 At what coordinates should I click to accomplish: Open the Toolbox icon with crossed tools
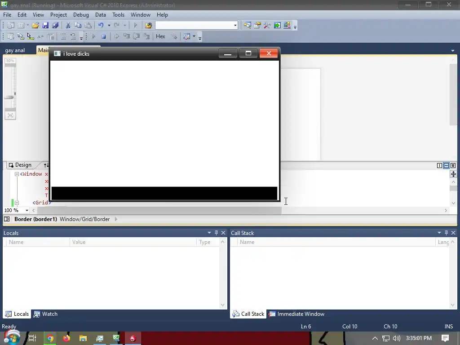click(267, 26)
